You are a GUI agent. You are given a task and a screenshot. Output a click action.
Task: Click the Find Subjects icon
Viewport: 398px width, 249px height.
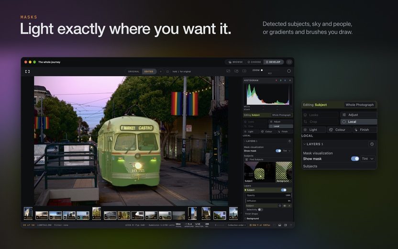click(x=246, y=159)
